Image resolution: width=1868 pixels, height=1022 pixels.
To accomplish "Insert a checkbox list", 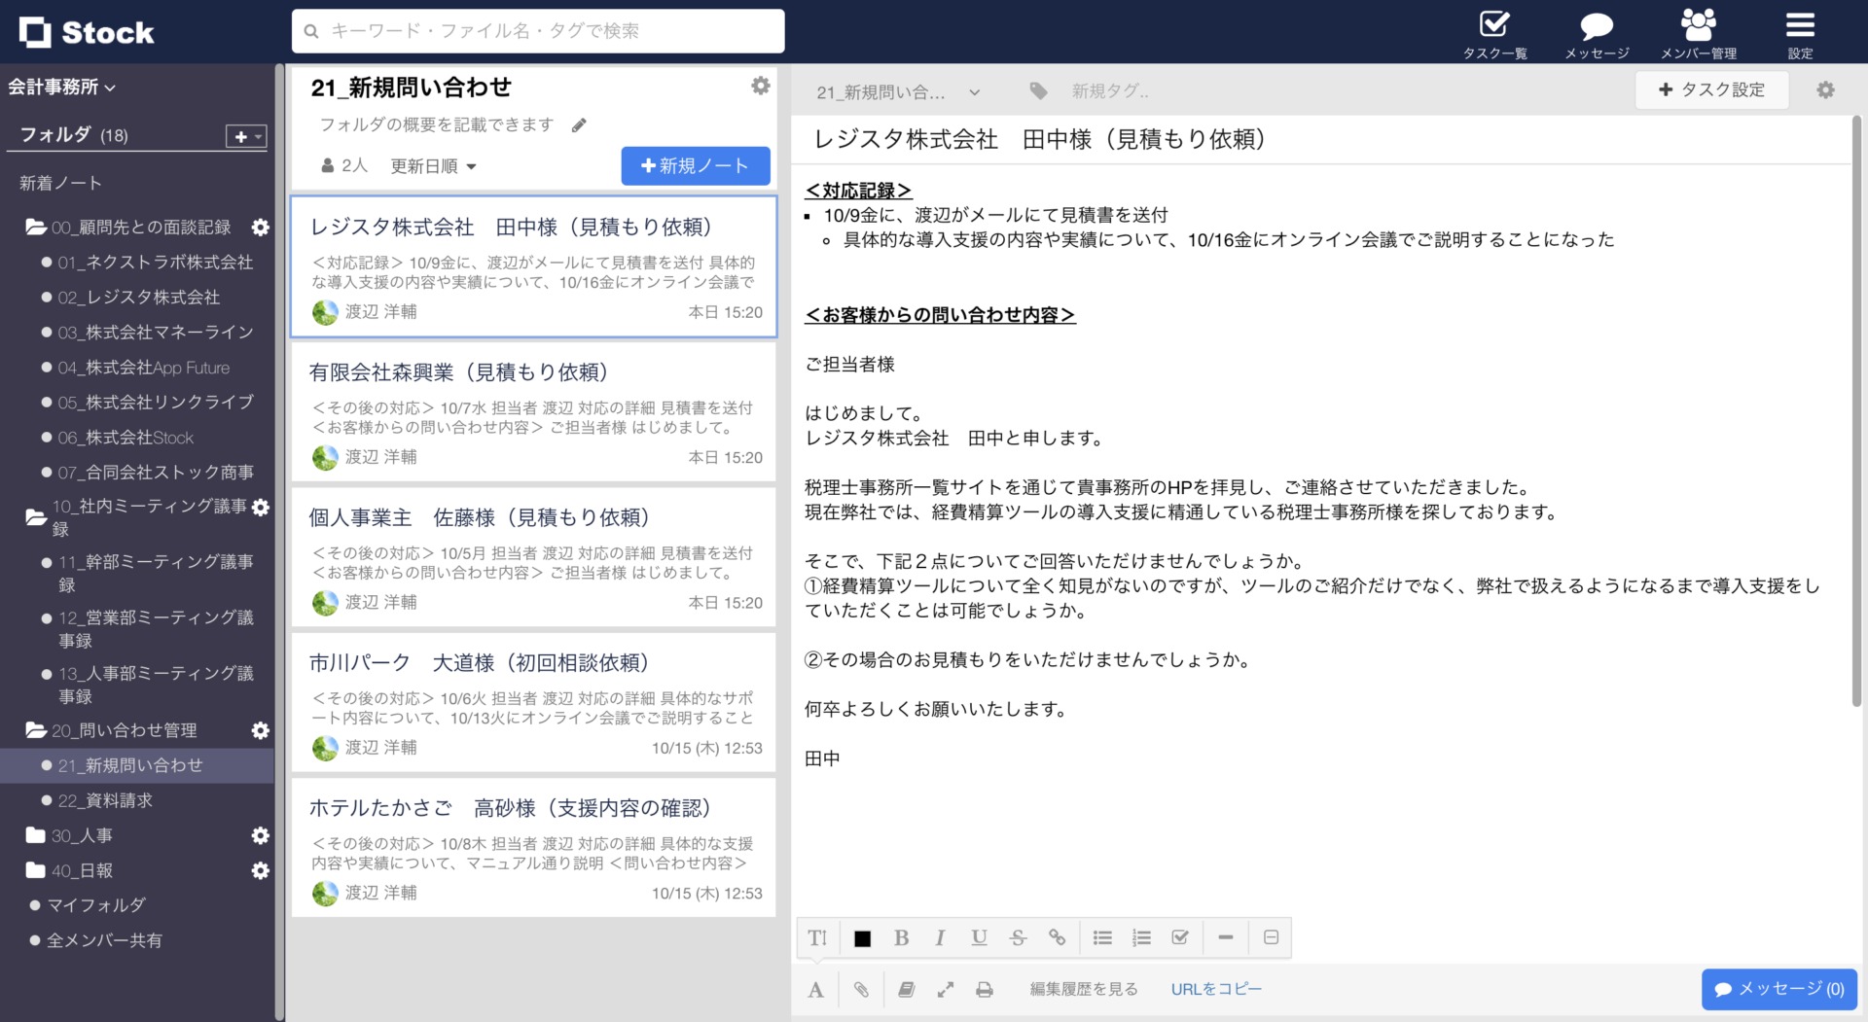I will (1180, 938).
